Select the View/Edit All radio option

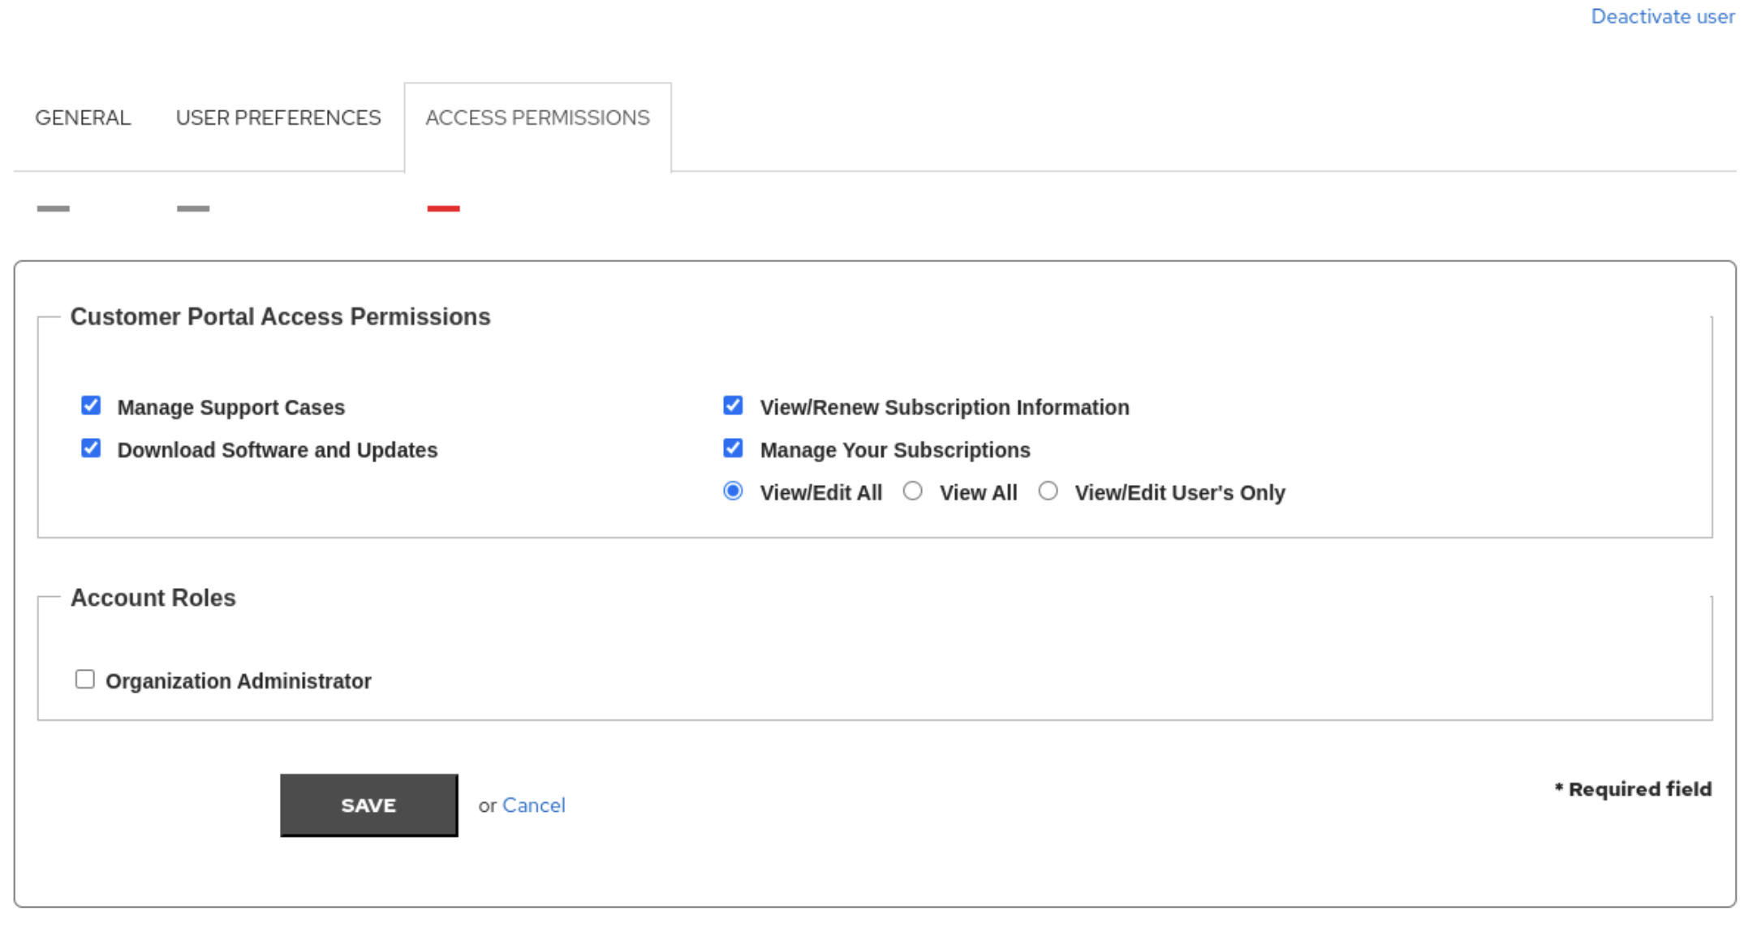(733, 491)
